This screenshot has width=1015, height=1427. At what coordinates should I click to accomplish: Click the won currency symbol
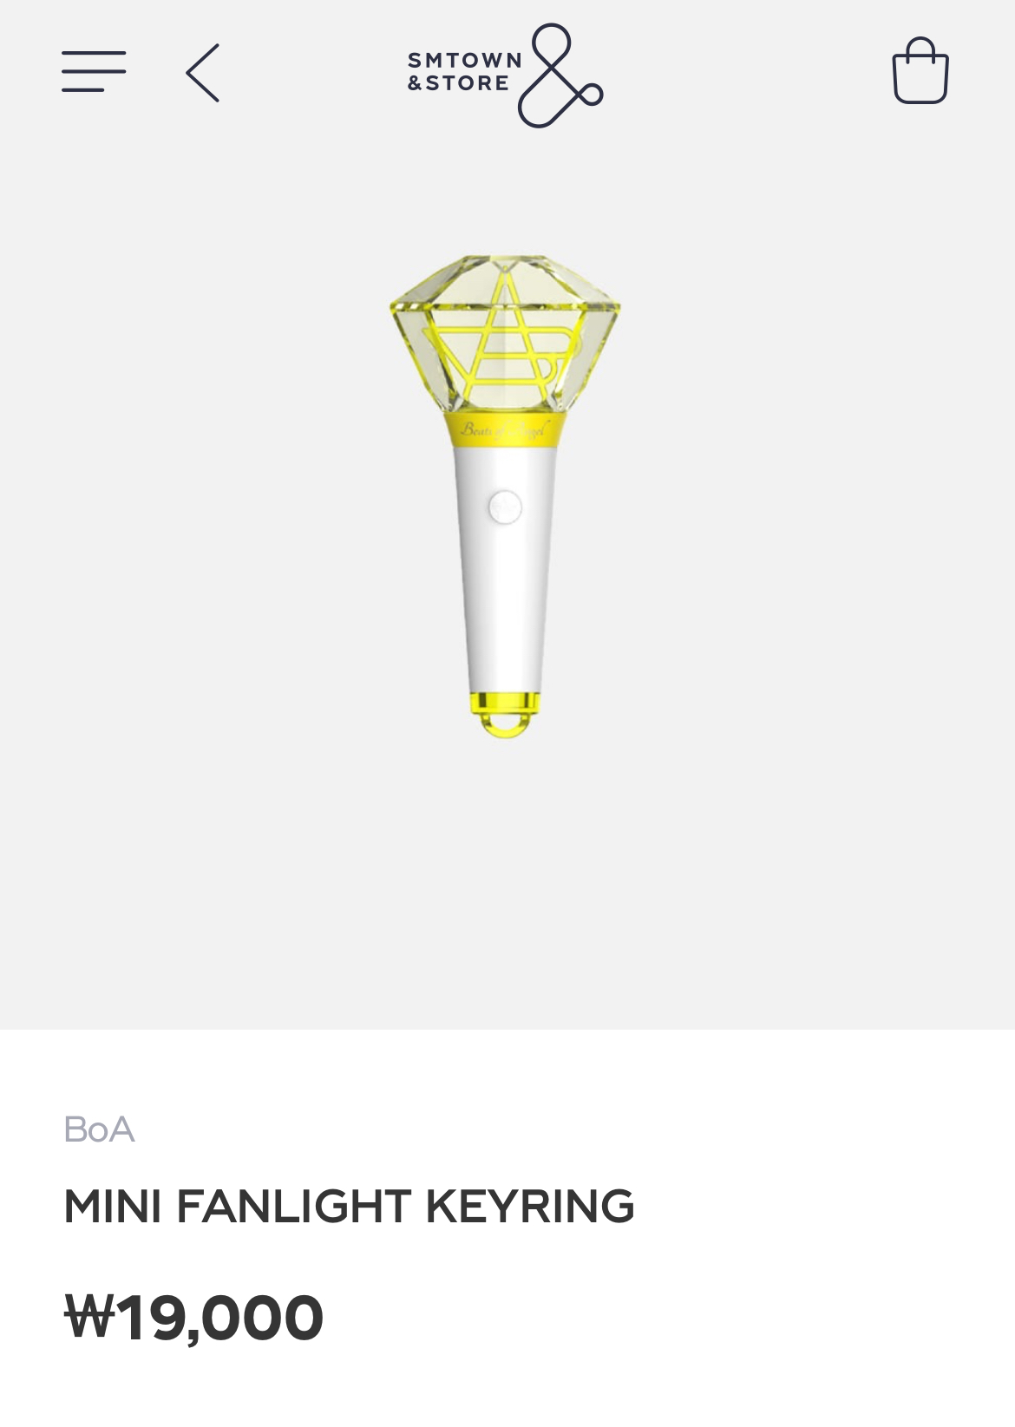[89, 1317]
